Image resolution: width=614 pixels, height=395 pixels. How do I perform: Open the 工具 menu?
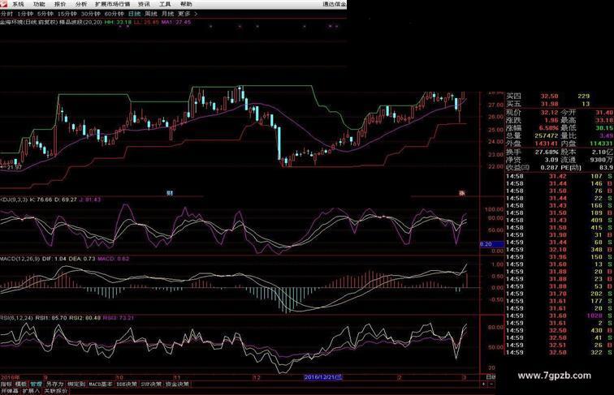coord(165,4)
